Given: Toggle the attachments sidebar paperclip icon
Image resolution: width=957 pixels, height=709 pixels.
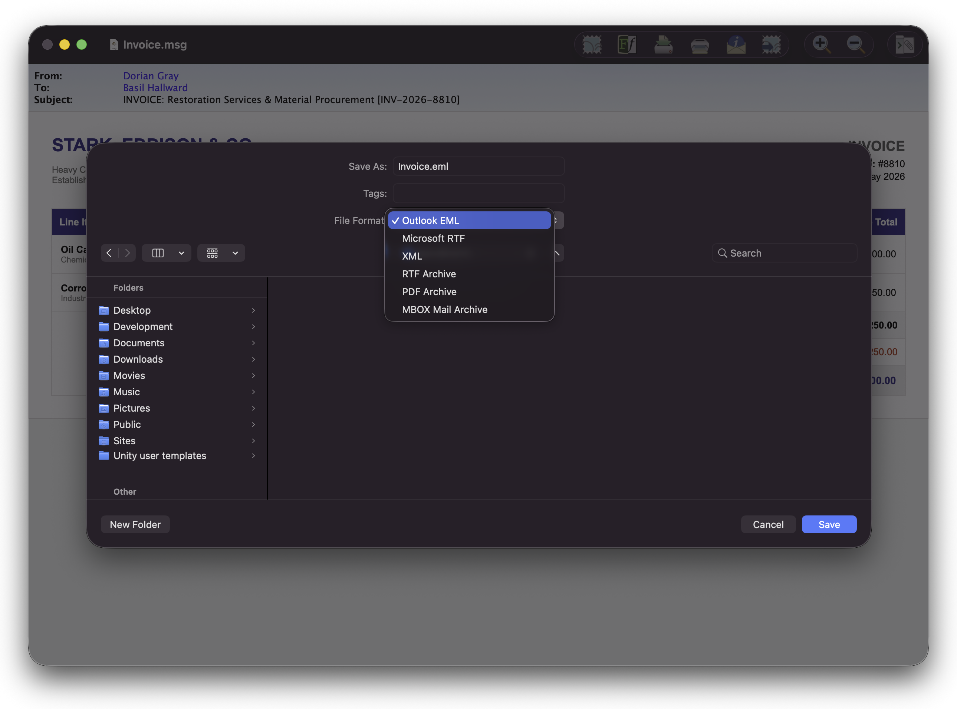Looking at the screenshot, I should click(x=905, y=44).
